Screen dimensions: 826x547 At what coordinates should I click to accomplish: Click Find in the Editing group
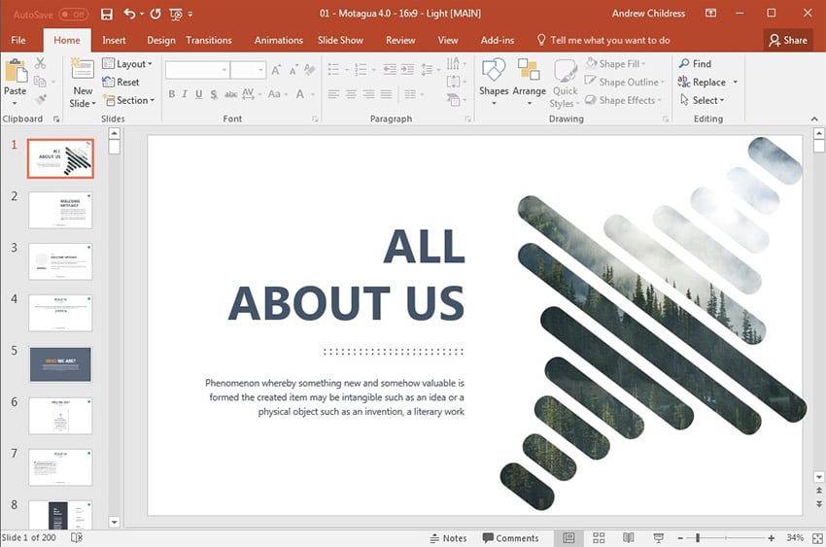tap(695, 64)
